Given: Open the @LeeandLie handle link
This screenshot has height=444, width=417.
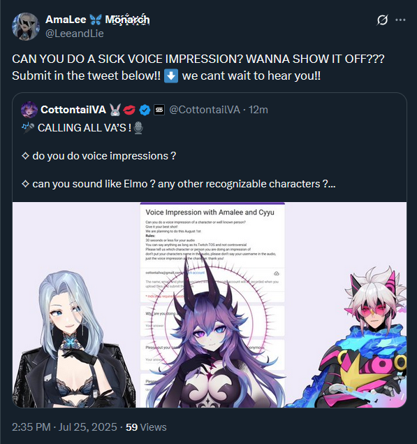Looking at the screenshot, I should pyautogui.click(x=75, y=34).
